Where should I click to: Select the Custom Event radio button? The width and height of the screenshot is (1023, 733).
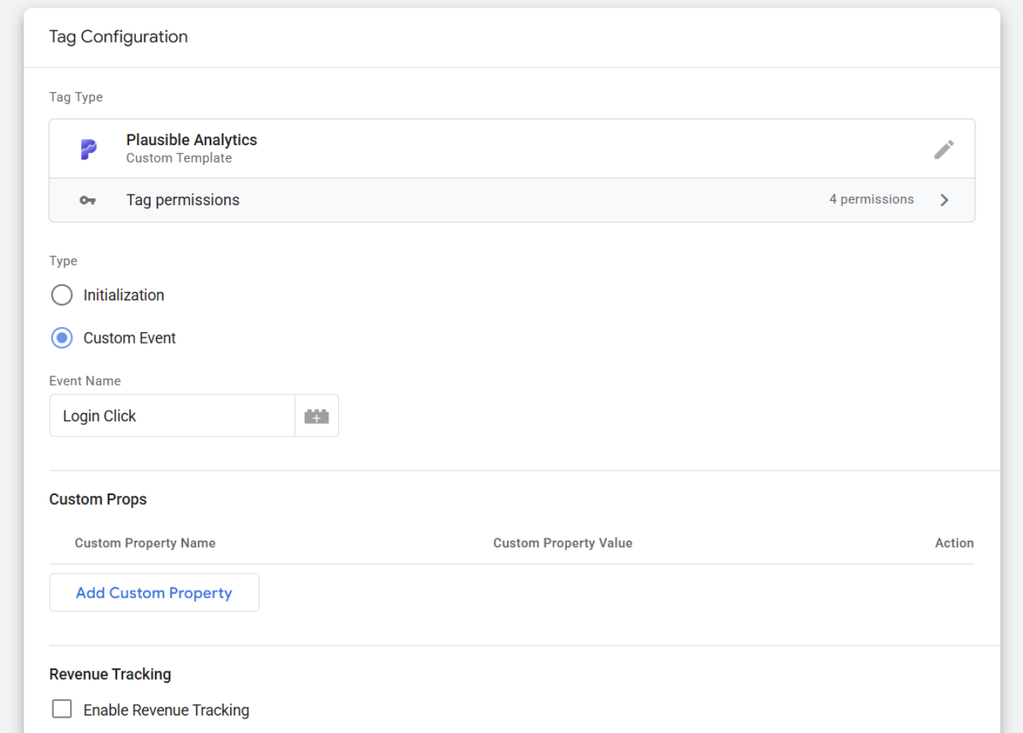pyautogui.click(x=62, y=338)
